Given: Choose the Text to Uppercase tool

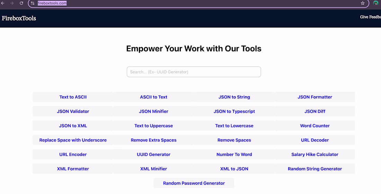Looking at the screenshot, I should point(153,126).
